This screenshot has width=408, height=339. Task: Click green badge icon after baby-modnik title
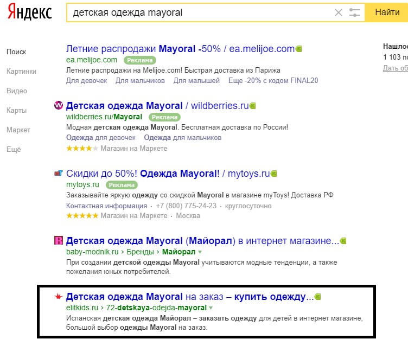[x=343, y=241]
